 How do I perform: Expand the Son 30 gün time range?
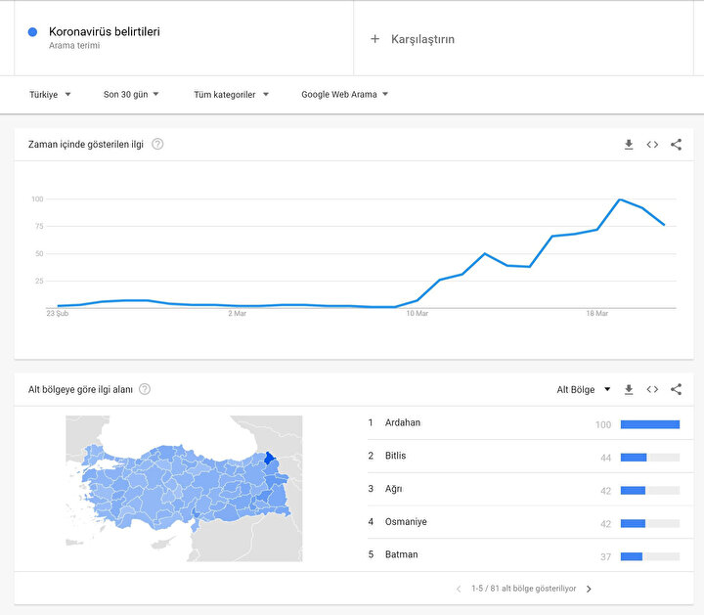(131, 95)
